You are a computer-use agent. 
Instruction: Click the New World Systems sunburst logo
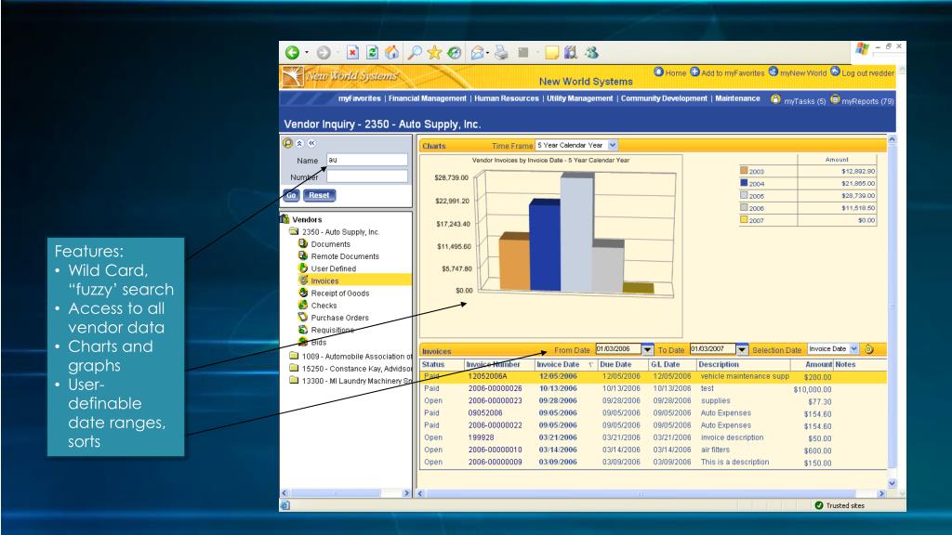[x=292, y=78]
